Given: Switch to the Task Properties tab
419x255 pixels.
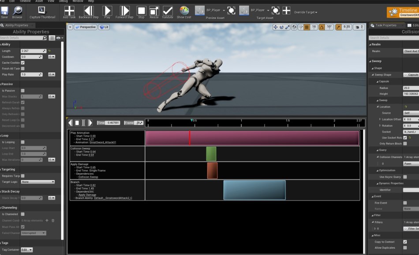Looking at the screenshot, I should coord(385,25).
